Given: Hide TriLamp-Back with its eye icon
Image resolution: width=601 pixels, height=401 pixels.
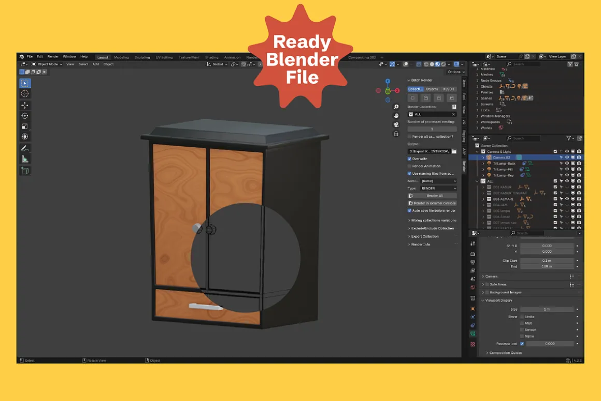Looking at the screenshot, I should pos(567,163).
